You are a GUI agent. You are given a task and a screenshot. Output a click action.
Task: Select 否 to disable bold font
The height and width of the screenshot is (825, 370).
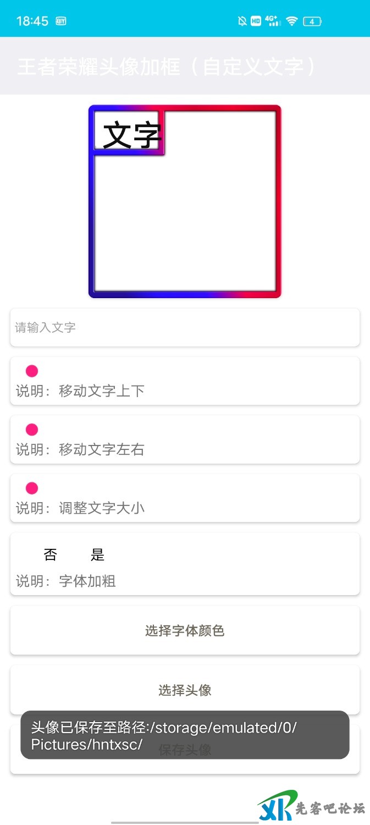[x=50, y=555]
